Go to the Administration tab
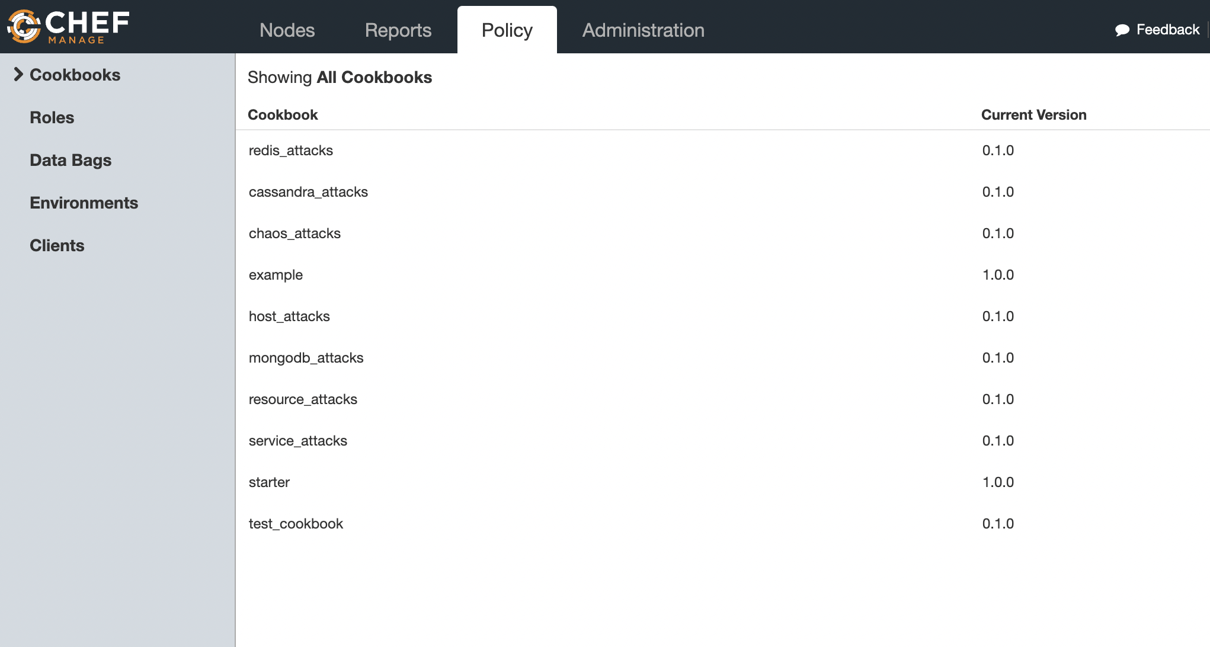 click(643, 30)
